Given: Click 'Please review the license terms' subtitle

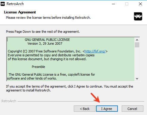Looking at the screenshot, I should pyautogui.click(x=48, y=18).
